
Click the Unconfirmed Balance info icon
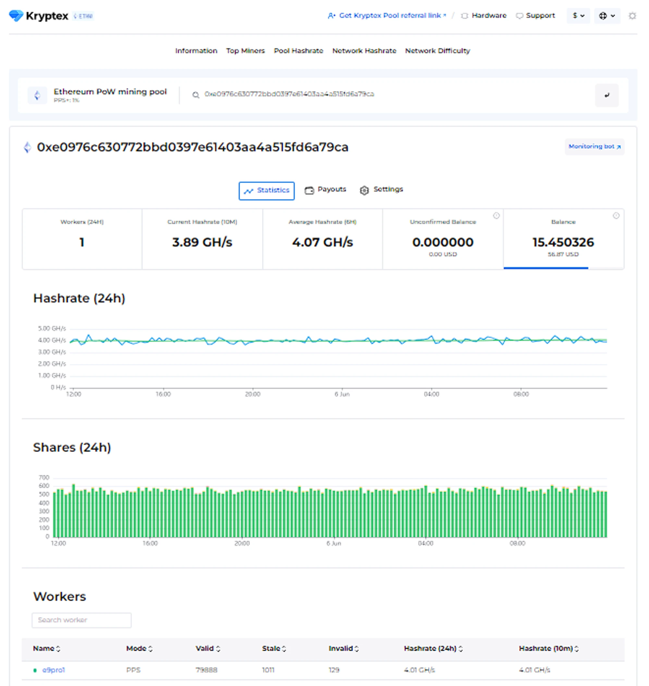point(496,216)
